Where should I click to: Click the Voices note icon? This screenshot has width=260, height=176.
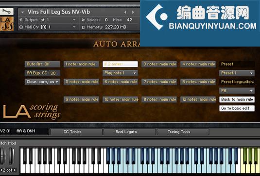[84, 20]
